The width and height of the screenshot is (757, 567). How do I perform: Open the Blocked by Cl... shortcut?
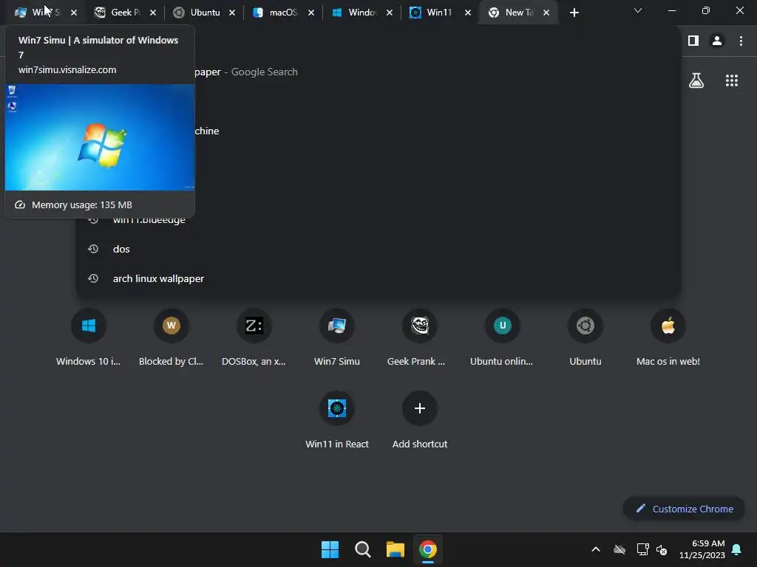pos(172,338)
